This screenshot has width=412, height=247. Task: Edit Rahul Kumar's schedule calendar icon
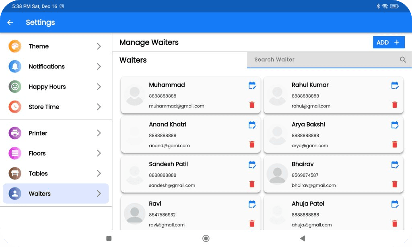[x=395, y=85]
